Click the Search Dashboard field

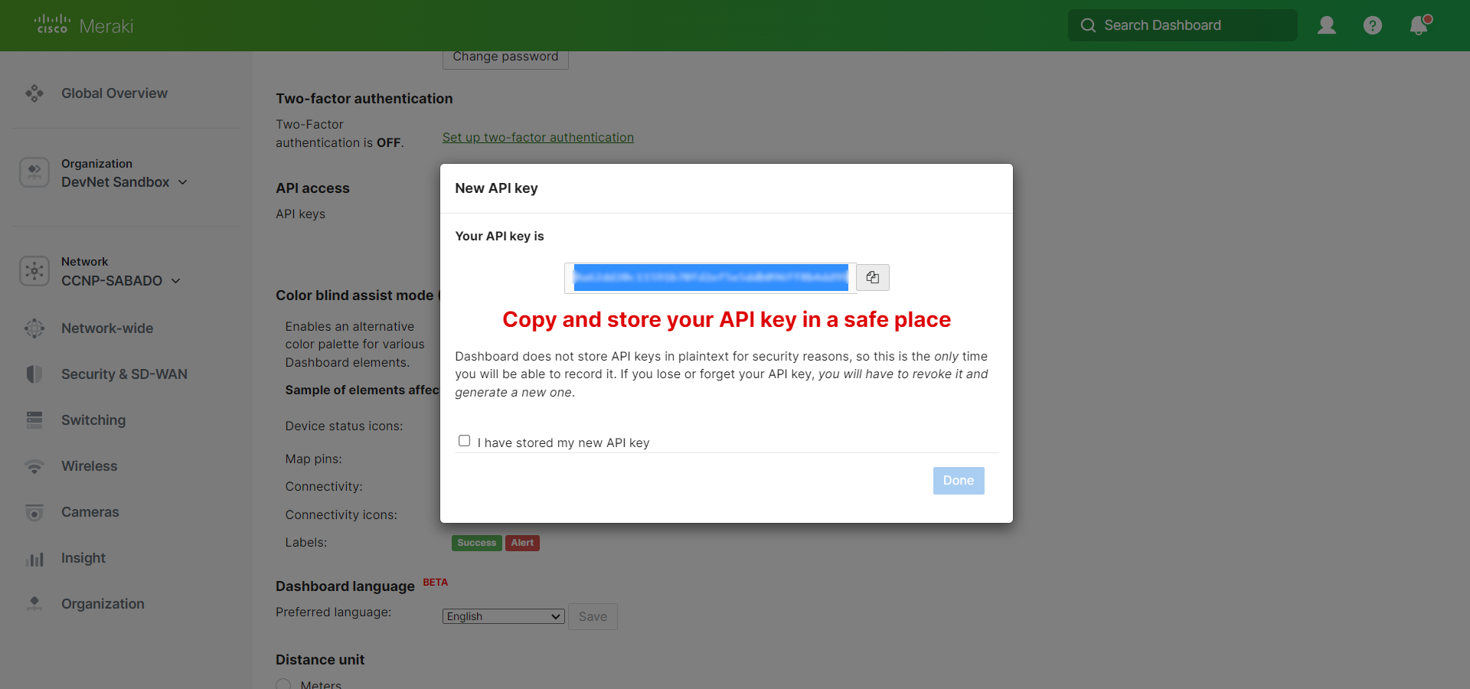1183,25
